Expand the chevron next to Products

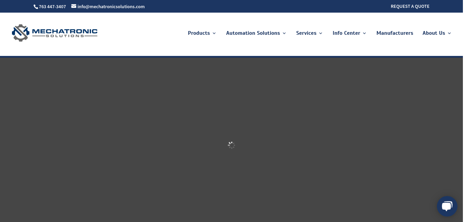[214, 33]
